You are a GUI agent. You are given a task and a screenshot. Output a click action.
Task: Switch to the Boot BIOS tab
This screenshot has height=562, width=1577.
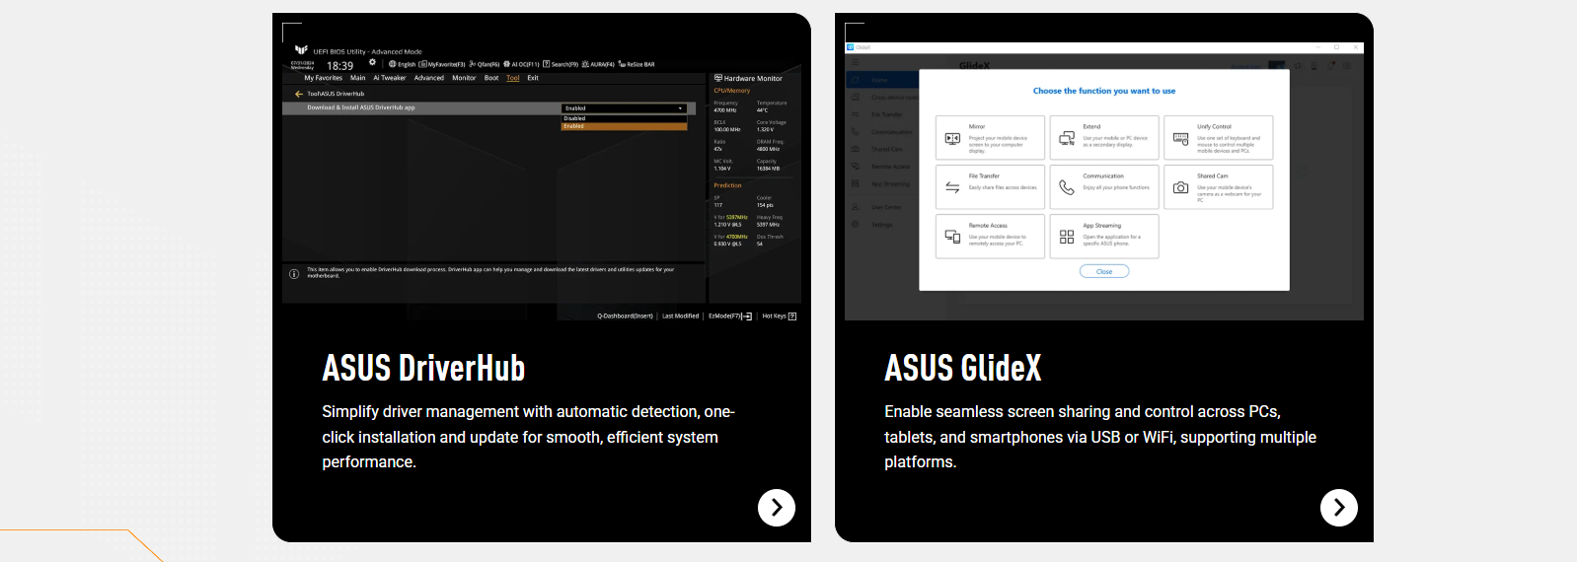click(x=491, y=78)
